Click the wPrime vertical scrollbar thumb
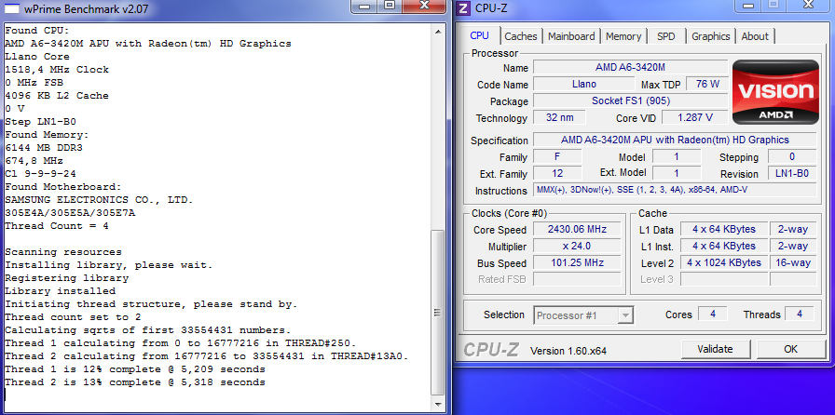The image size is (835, 415). coord(437,312)
